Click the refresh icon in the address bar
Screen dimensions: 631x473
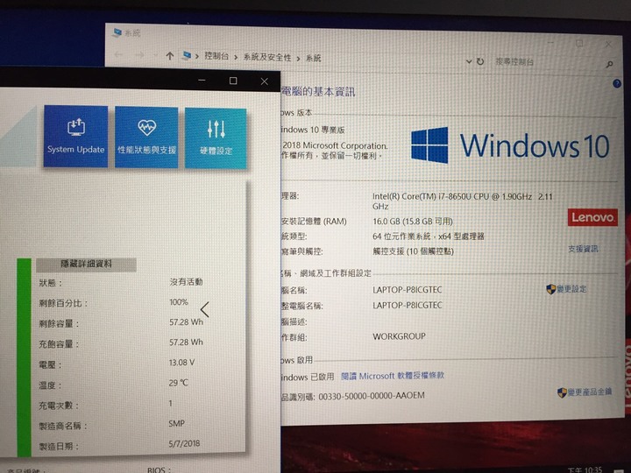480,61
